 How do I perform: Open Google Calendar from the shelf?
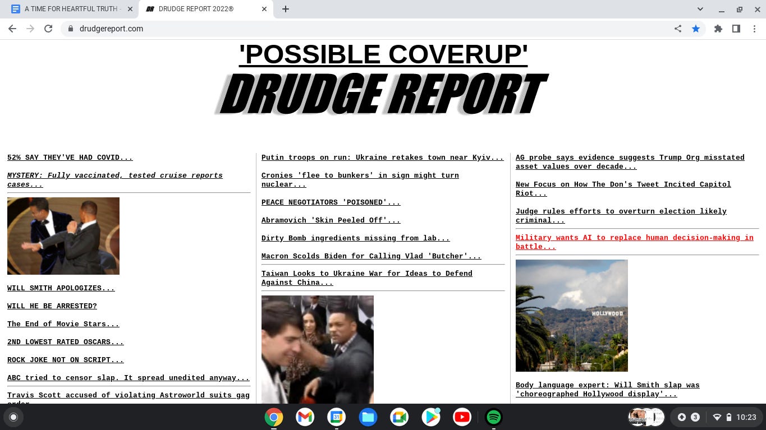coord(337,417)
